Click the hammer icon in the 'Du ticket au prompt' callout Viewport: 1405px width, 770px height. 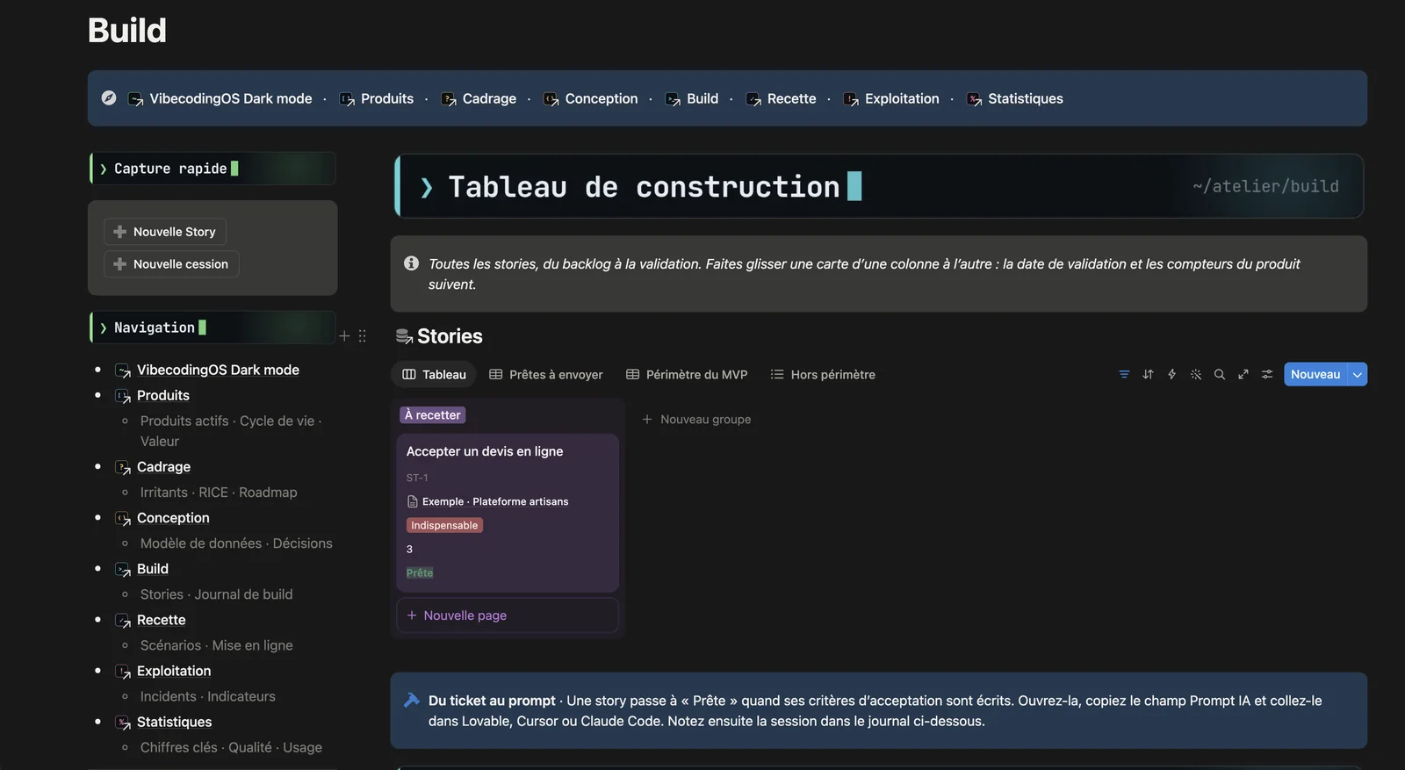pos(411,700)
